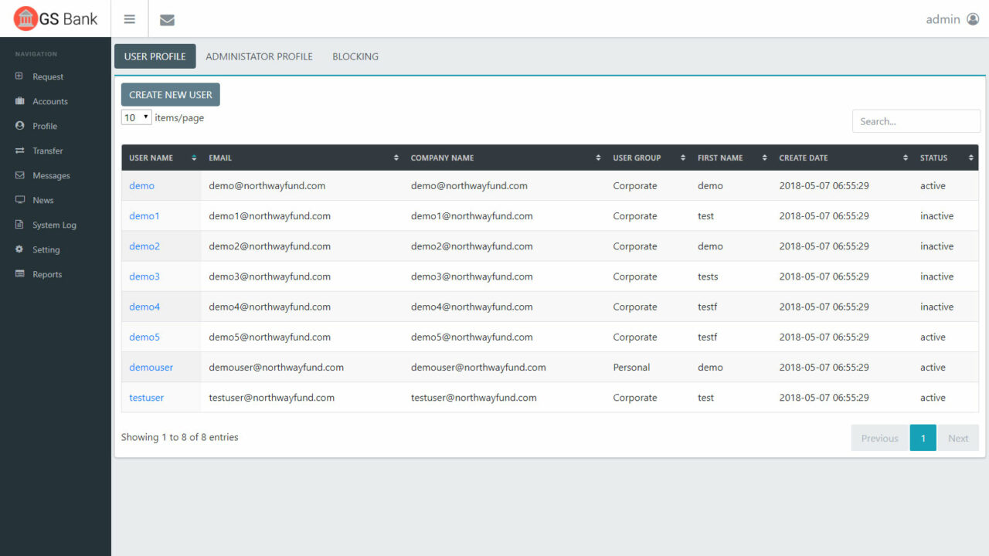Switch to the ADMINISTATOR PROFILE tab
Image resolution: width=989 pixels, height=556 pixels.
tap(259, 56)
